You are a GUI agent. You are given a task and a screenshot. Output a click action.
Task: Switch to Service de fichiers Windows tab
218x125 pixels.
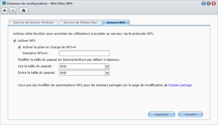33,22
